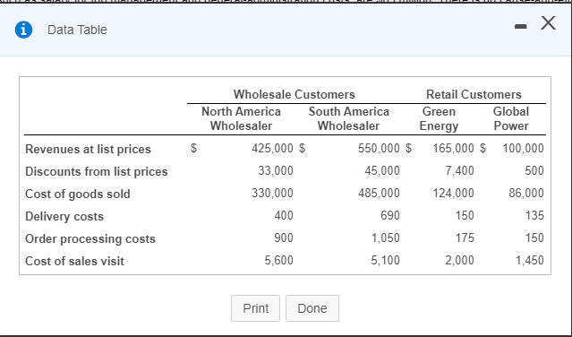Click the 33,000 discount value
Image resolution: width=572 pixels, height=337 pixels.
click(276, 170)
